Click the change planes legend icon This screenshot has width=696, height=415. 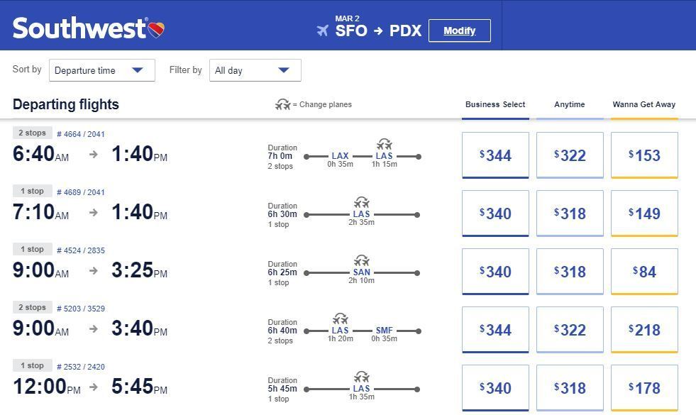click(x=283, y=104)
